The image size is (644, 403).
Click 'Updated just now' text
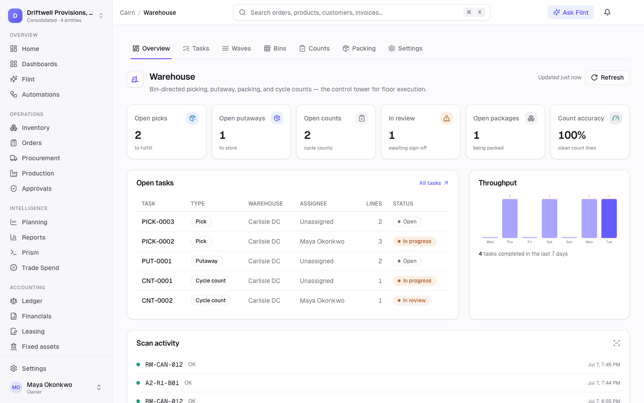coord(559,77)
